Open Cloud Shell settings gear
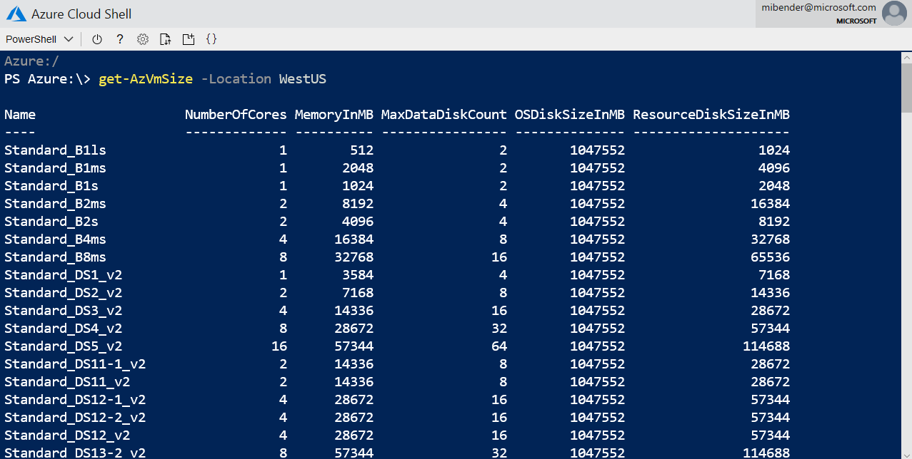The height and width of the screenshot is (459, 912). (x=143, y=39)
